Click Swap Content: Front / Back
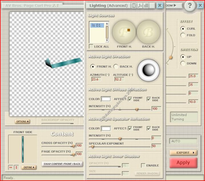Viewport: 205px width, 181px height. [62, 164]
